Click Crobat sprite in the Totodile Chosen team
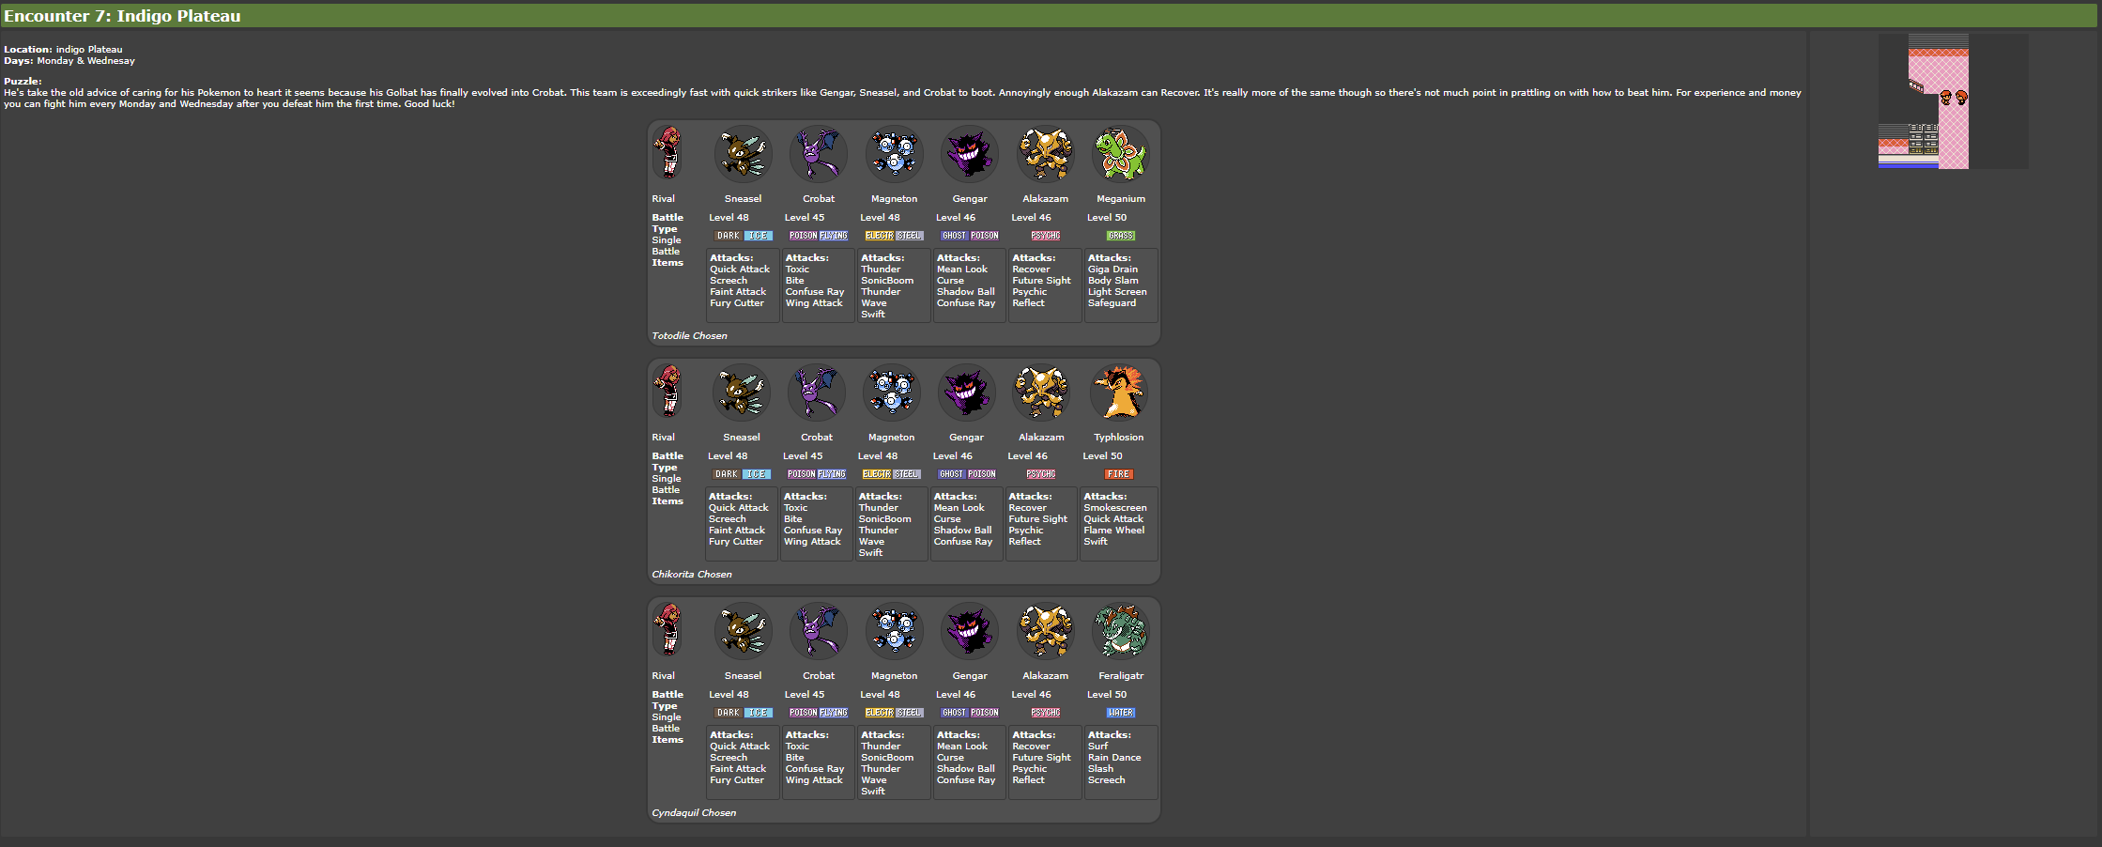The image size is (2102, 847). pyautogui.click(x=818, y=154)
